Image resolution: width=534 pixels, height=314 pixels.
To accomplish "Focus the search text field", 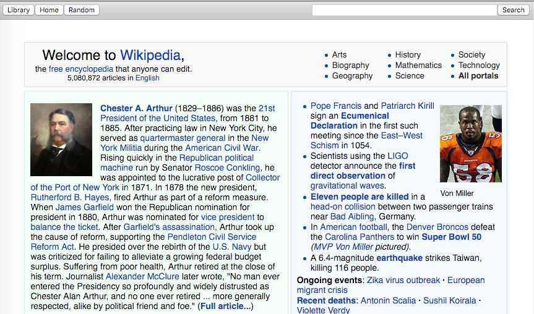I will coord(404,10).
